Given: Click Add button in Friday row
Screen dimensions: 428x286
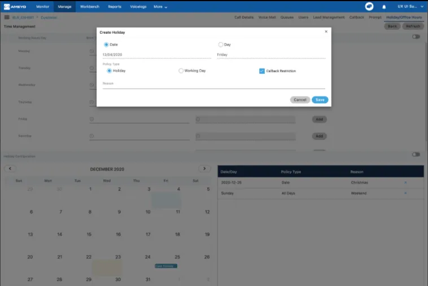Looking at the screenshot, I should click(x=319, y=119).
